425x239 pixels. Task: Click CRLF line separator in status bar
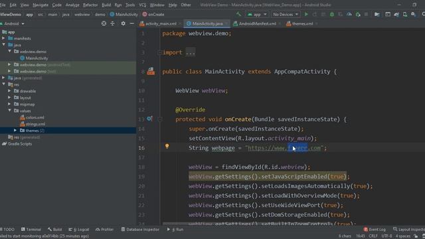(x=373, y=236)
